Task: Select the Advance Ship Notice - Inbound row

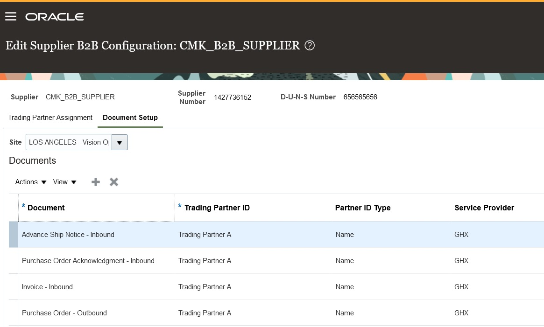Action: [x=68, y=235]
